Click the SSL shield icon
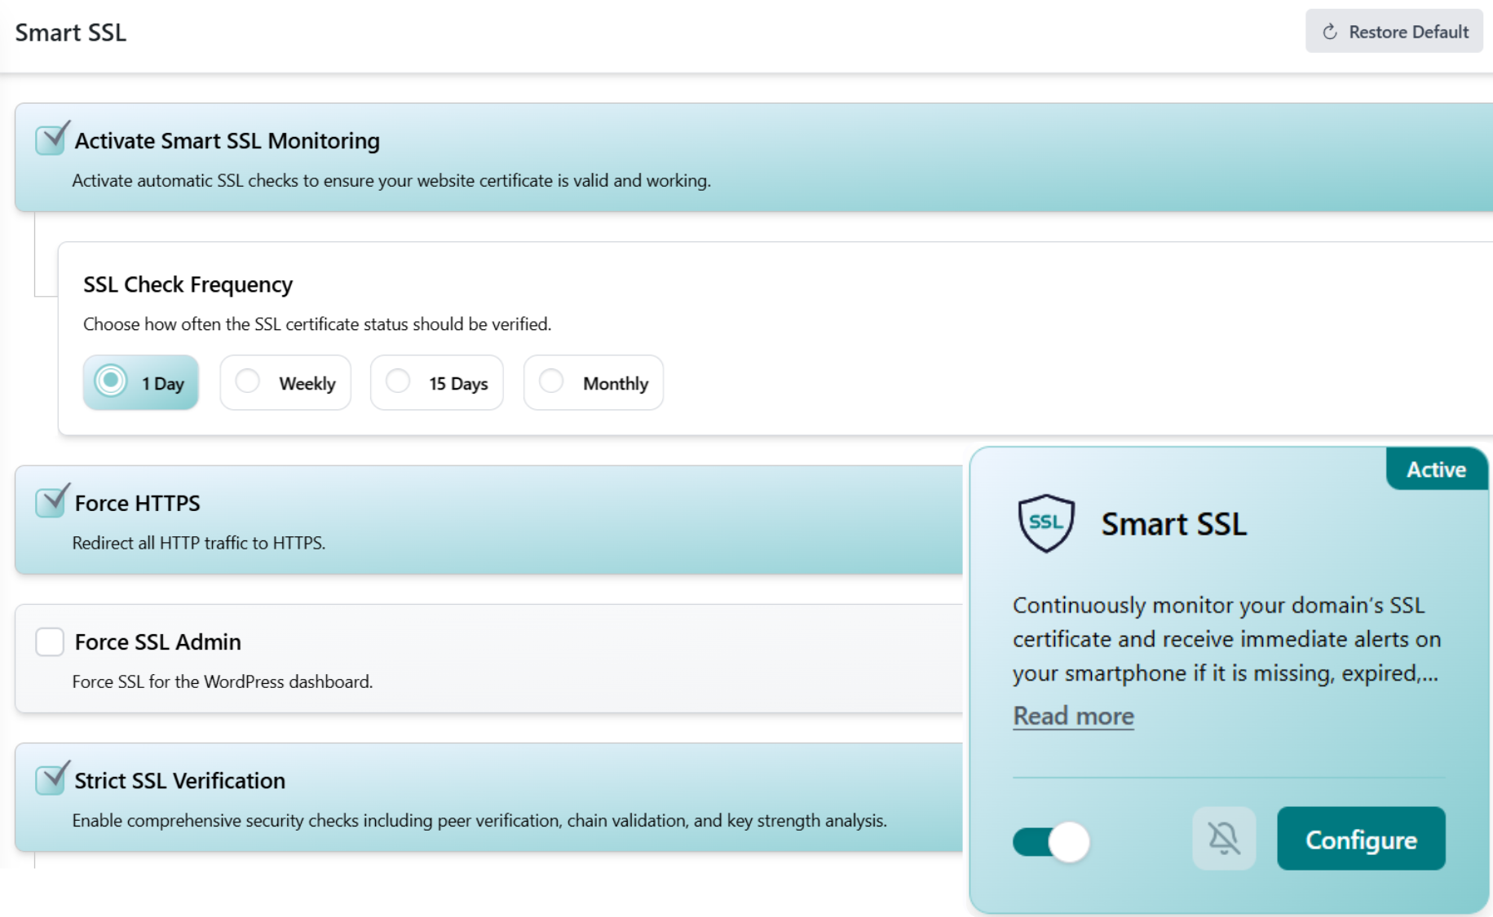 [1046, 523]
